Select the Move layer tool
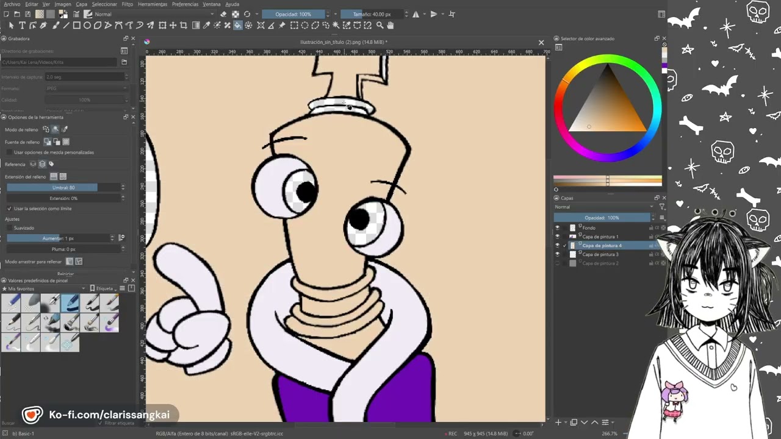The height and width of the screenshot is (439, 781). pos(173,26)
